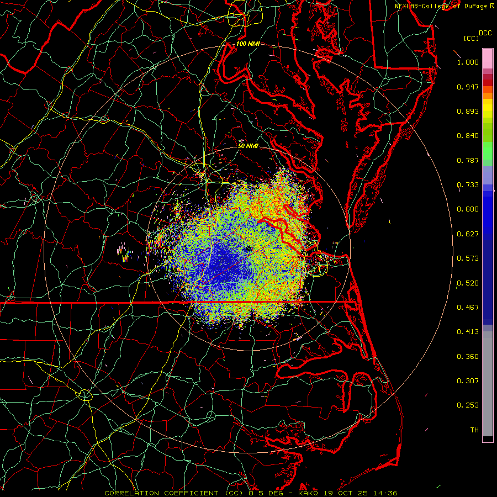Click the isolated echo cluster west of the radar
This screenshot has width=497, height=497.
pyautogui.click(x=125, y=252)
